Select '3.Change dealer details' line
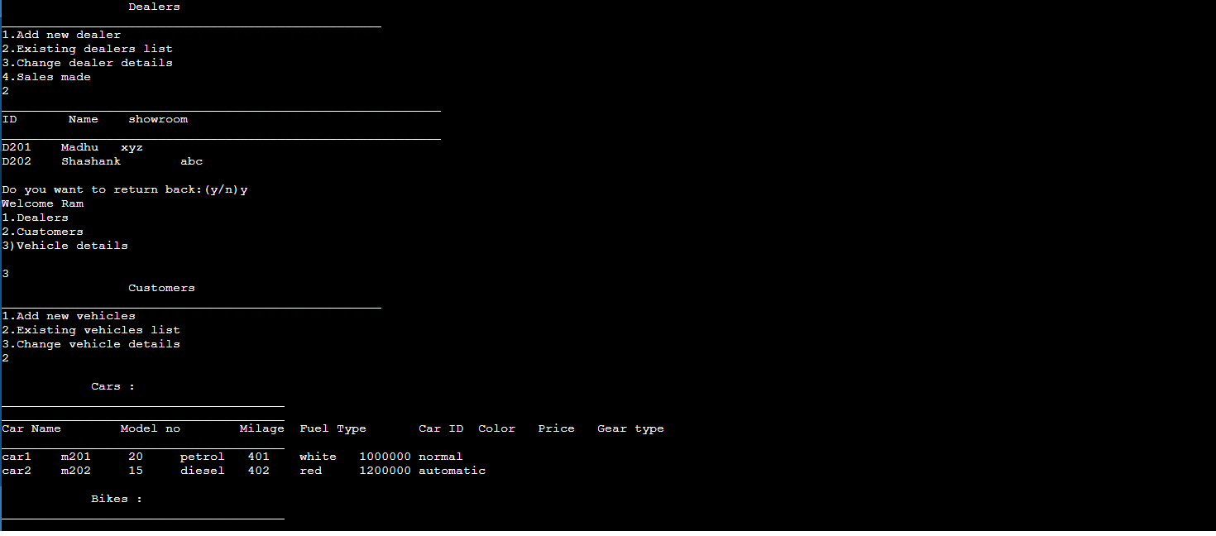The height and width of the screenshot is (536, 1216). (x=87, y=63)
